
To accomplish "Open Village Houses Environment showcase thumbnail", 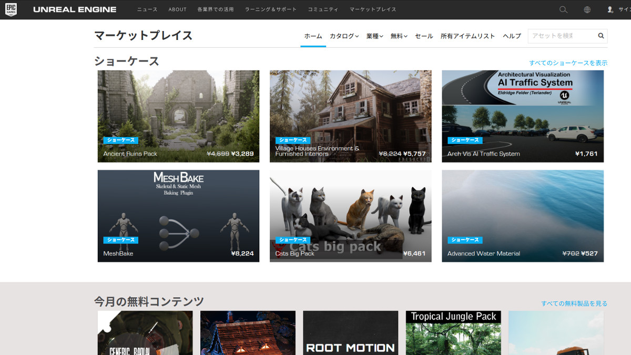I will pyautogui.click(x=351, y=116).
